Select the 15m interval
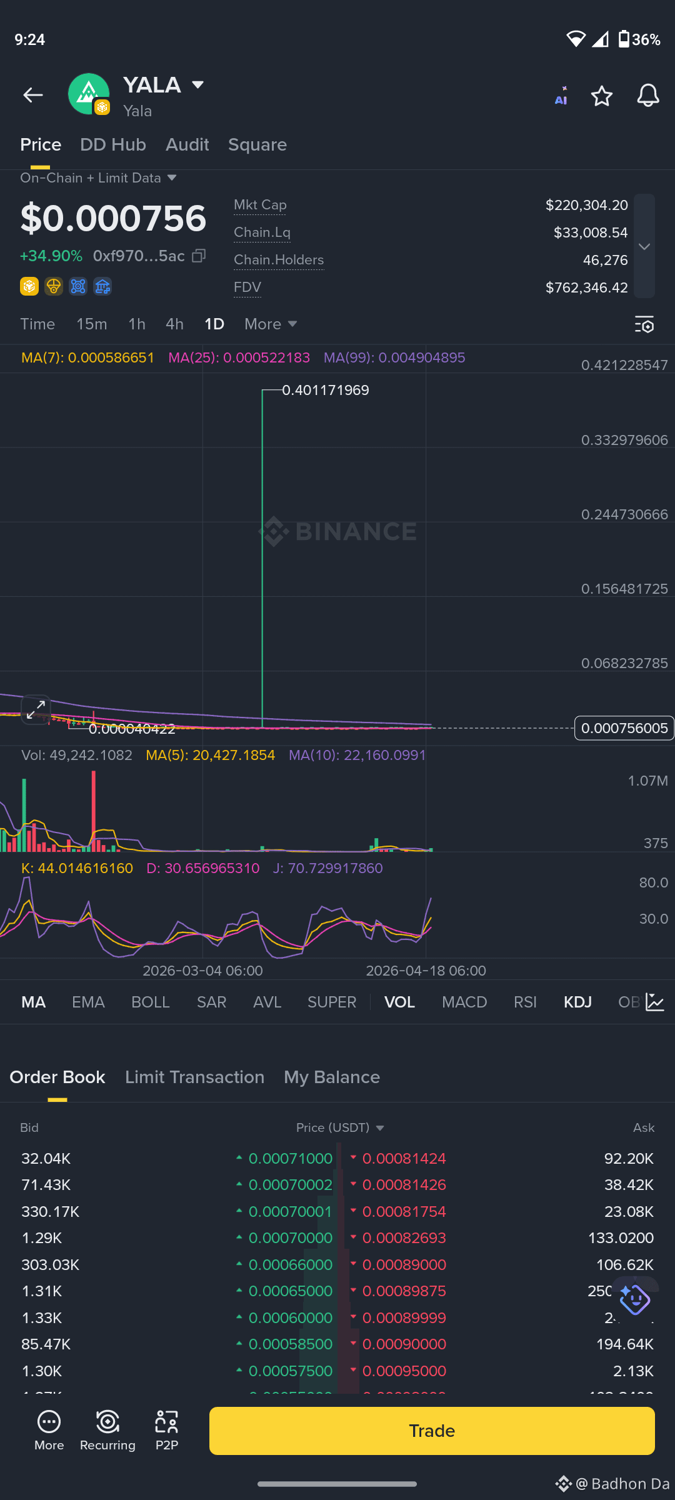The width and height of the screenshot is (675, 1500). tap(92, 324)
